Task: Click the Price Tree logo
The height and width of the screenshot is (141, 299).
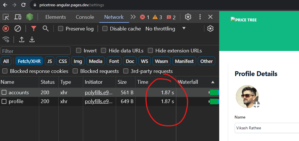Action: (x=244, y=20)
